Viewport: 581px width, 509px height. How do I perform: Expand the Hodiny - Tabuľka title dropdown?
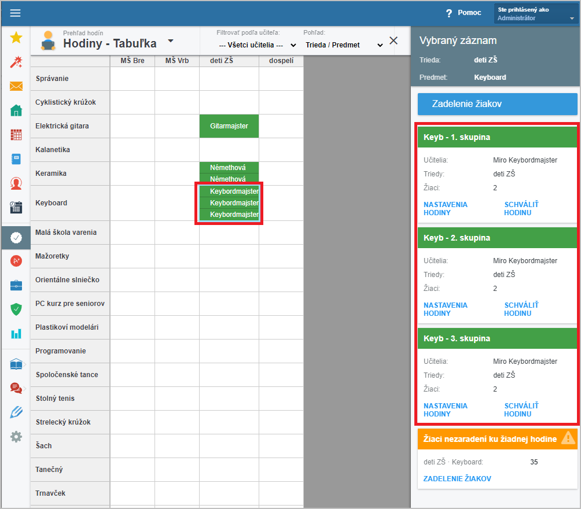click(x=170, y=41)
